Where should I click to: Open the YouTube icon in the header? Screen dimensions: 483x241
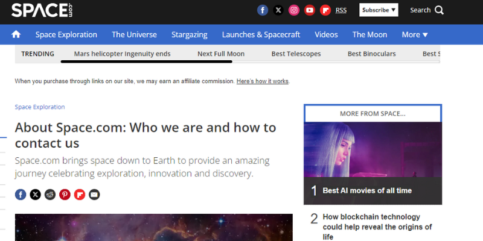click(310, 10)
